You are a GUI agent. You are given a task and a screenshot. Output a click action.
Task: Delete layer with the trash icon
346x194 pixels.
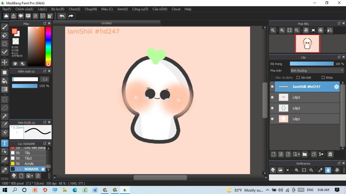(x=330, y=154)
